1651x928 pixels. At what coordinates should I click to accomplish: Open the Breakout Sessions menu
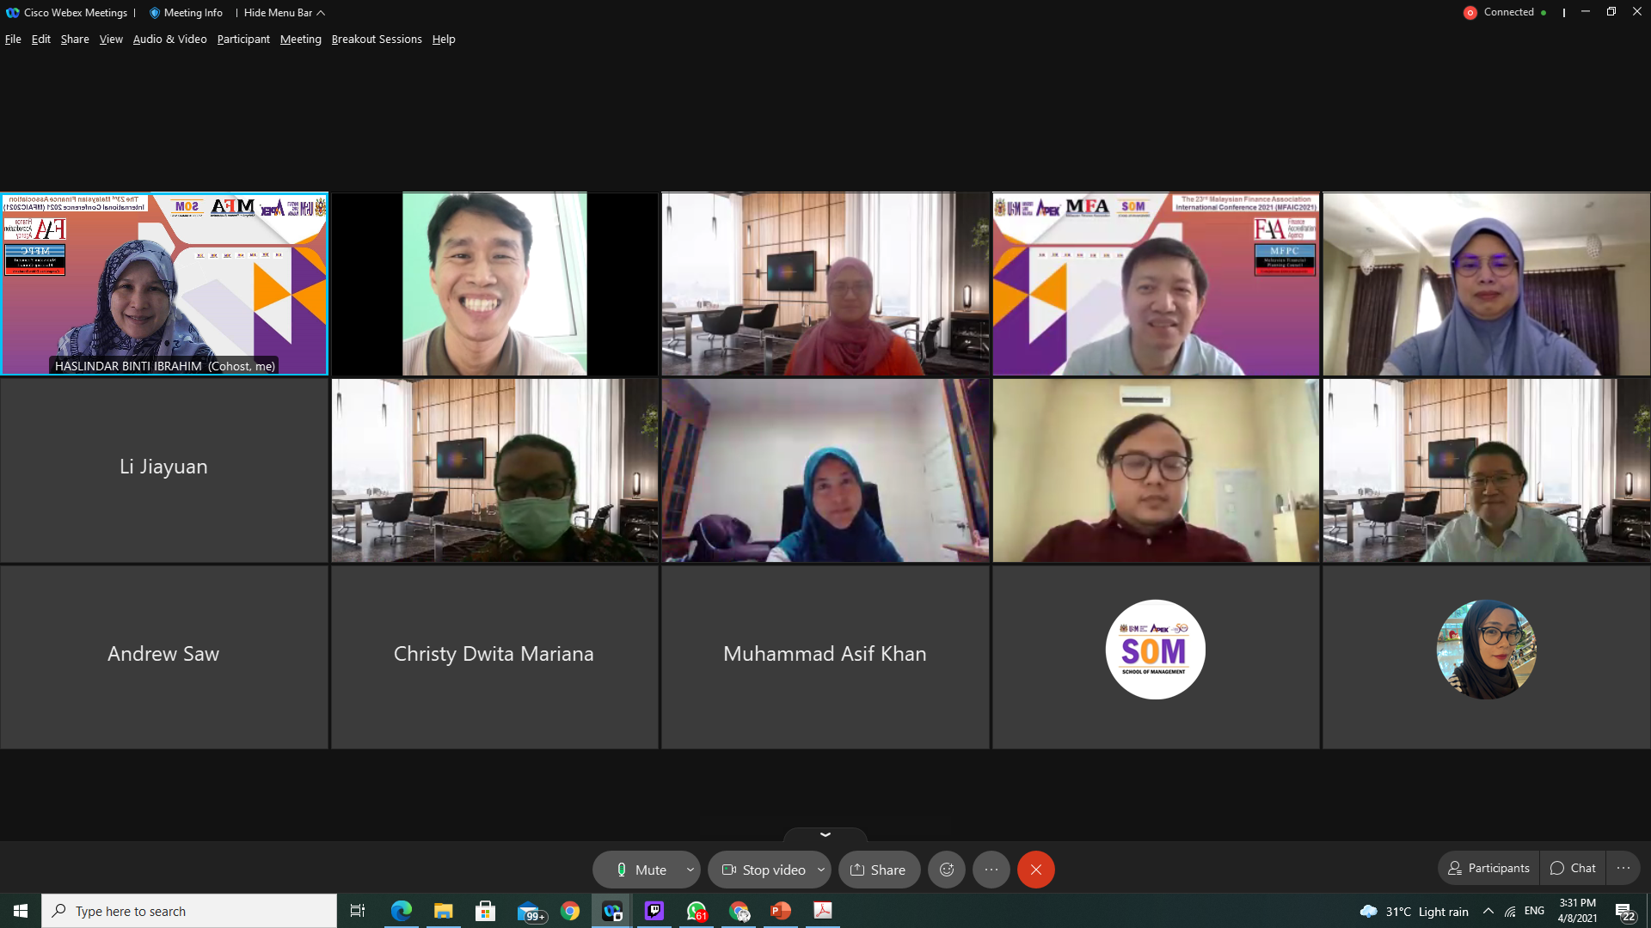pos(376,40)
